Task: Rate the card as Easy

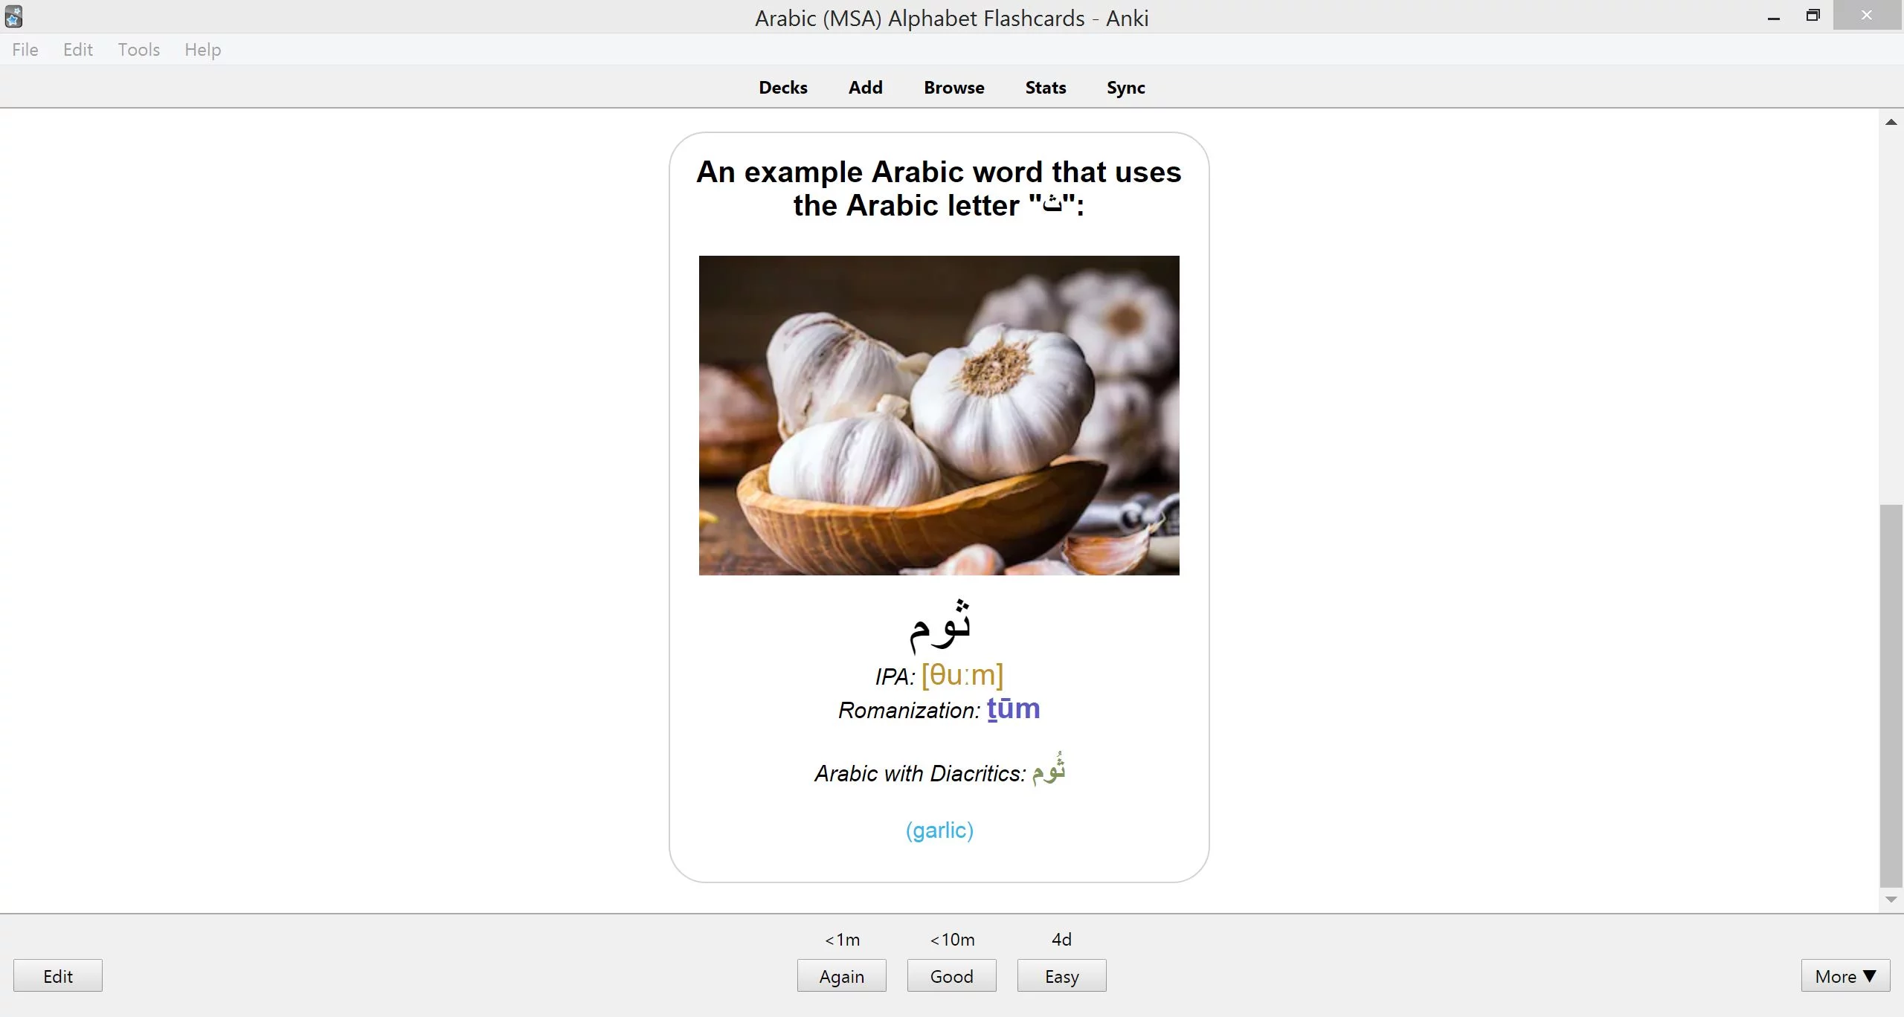Action: coord(1061,976)
